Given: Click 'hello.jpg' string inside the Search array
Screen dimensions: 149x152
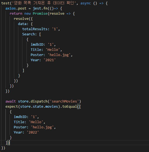Looking at the screenshot, I should [59, 55].
